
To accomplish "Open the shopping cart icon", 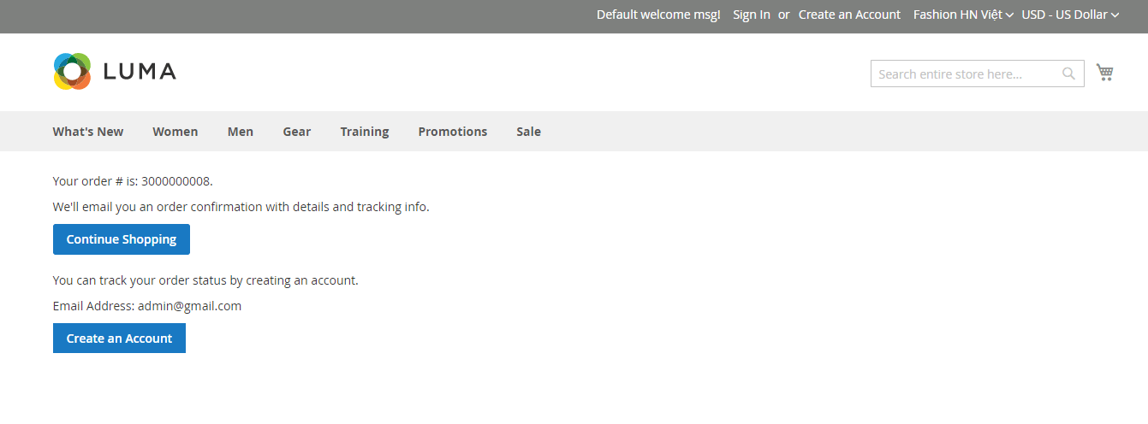I will click(1105, 73).
